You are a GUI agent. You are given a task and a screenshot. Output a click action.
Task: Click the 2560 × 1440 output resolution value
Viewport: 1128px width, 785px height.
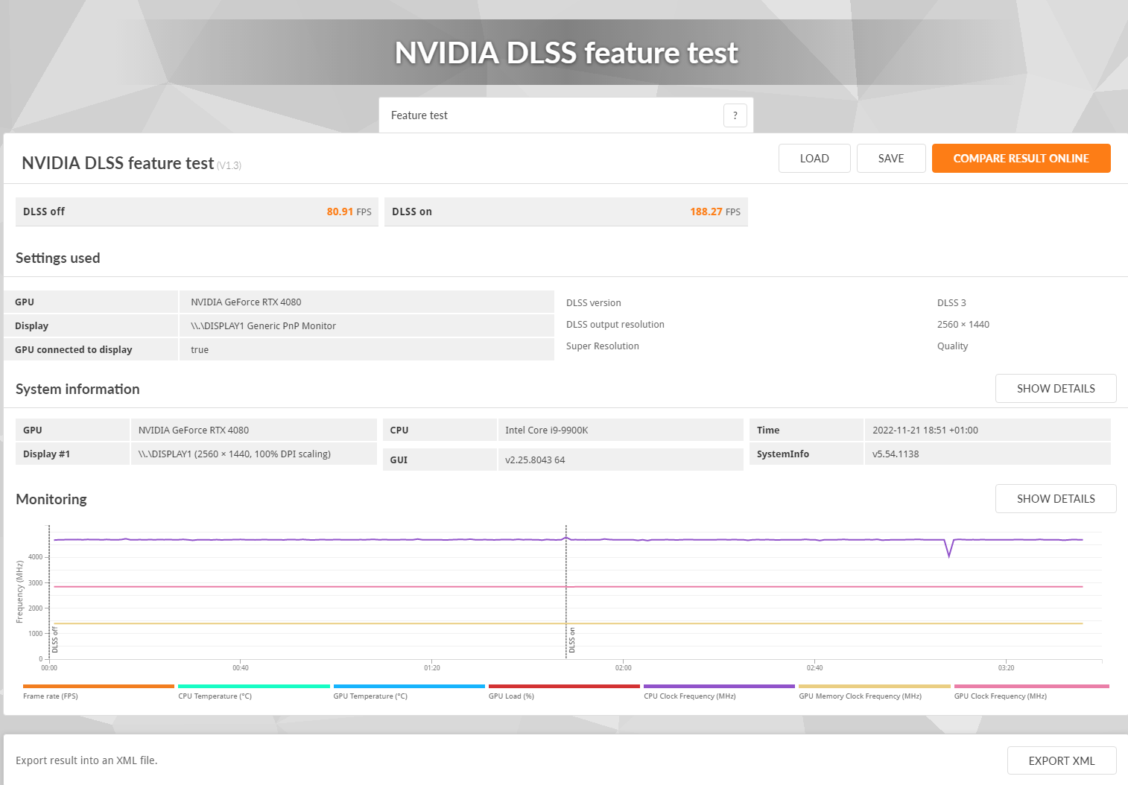[x=963, y=325]
